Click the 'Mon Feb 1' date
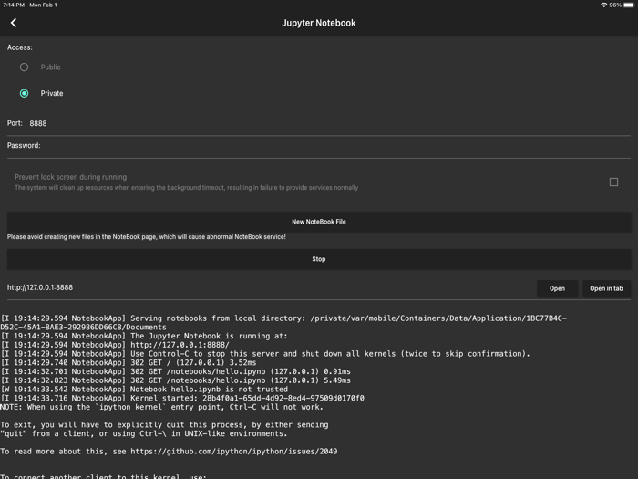The height and width of the screenshot is (479, 638). [x=43, y=5]
